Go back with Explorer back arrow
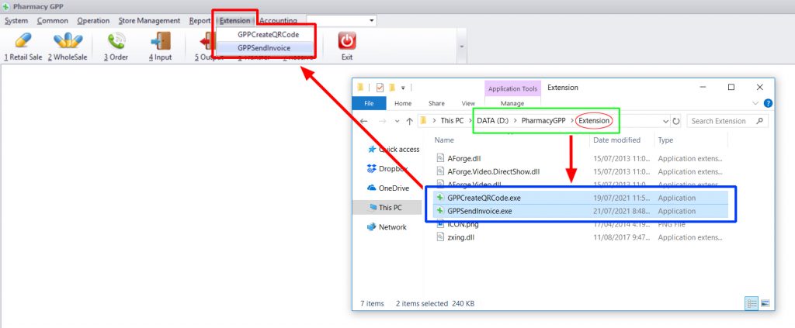795x328 pixels. click(363, 121)
